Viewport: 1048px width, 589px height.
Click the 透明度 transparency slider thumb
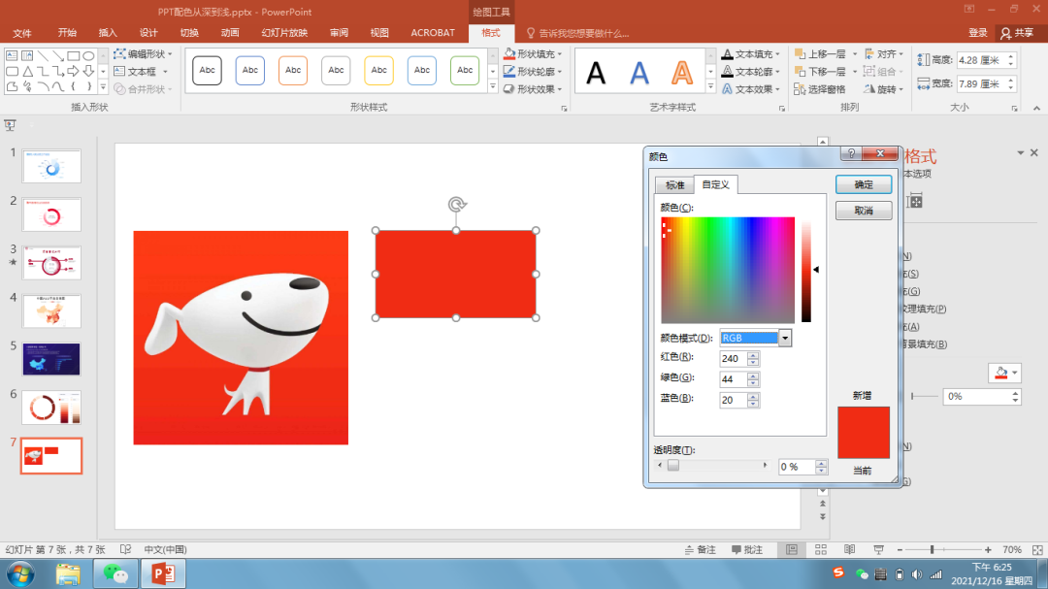point(673,466)
